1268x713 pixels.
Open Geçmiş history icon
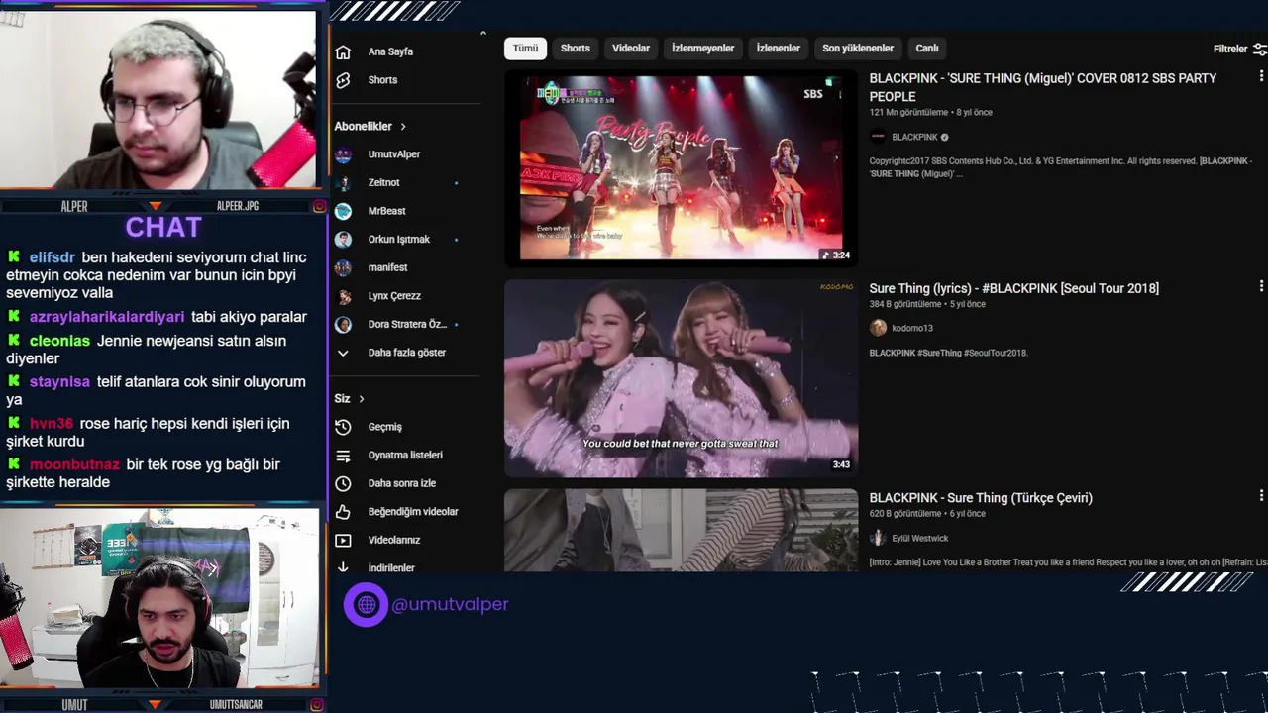(x=343, y=427)
